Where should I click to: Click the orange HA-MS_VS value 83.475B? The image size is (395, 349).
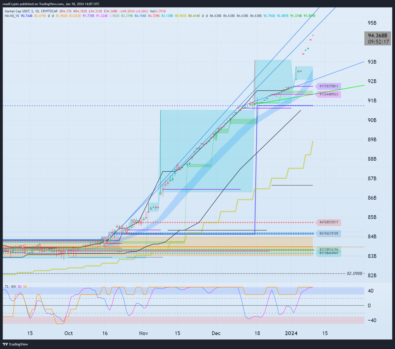(40, 16)
